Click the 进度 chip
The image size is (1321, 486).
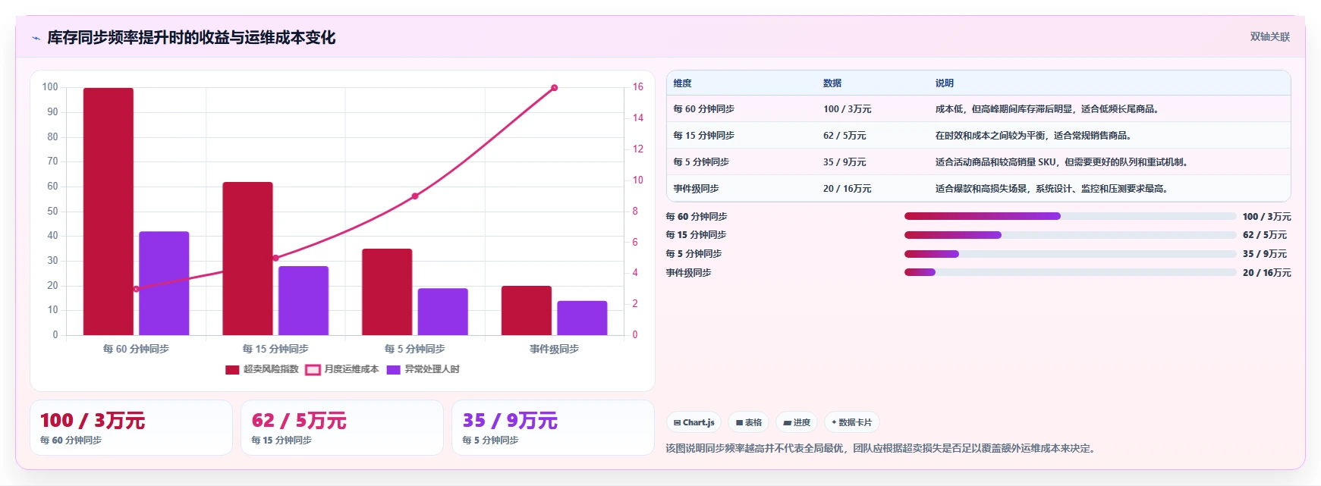(797, 422)
